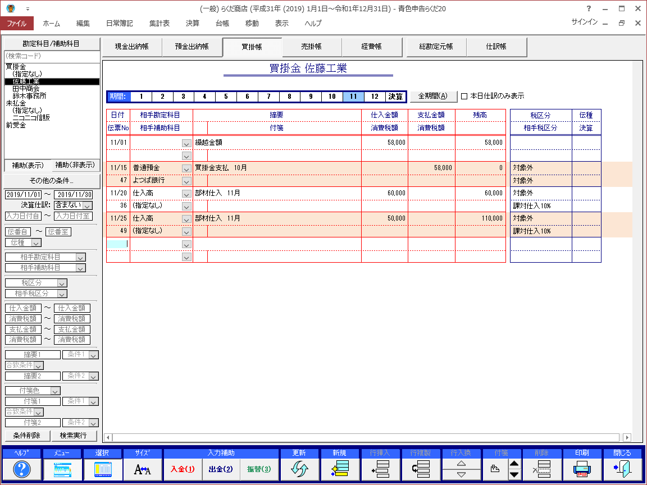Refresh the ledger with the 更新 icon
Image resolution: width=647 pixels, height=485 pixels.
coord(299,469)
